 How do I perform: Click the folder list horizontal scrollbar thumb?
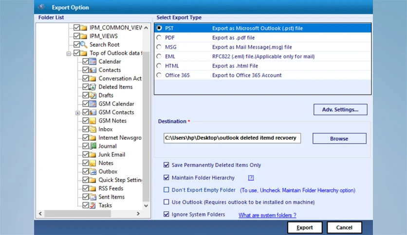coord(77,214)
